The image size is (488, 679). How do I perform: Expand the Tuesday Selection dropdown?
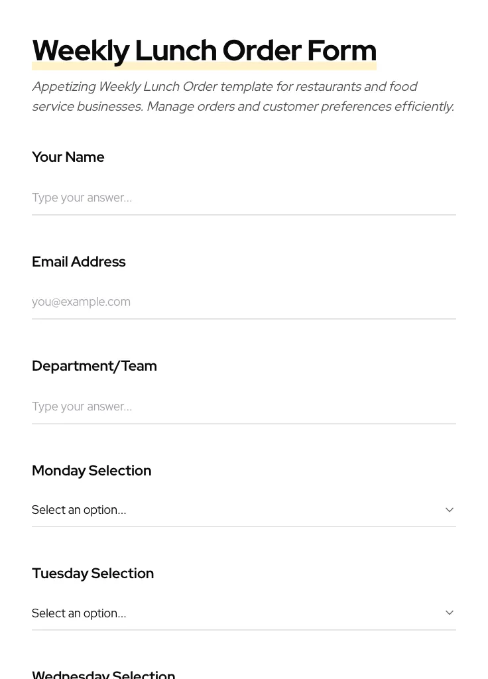pos(243,613)
